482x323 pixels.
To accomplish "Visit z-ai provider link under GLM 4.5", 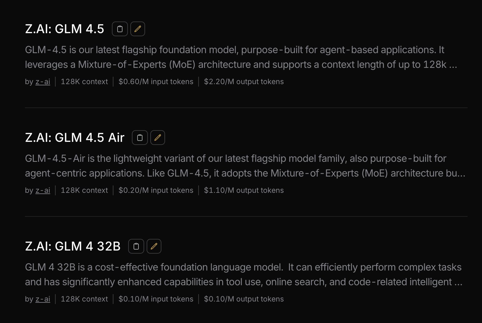I will click(x=43, y=82).
